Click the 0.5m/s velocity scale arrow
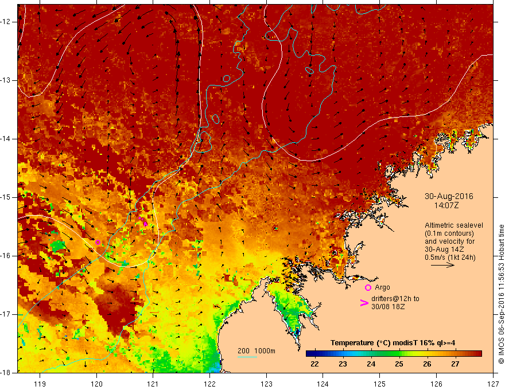Viewport: 505px width, 390px height. (442, 265)
